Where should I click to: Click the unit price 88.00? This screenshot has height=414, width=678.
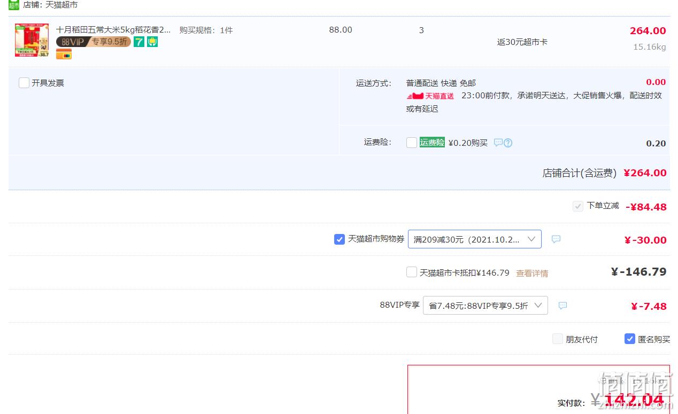[341, 30]
